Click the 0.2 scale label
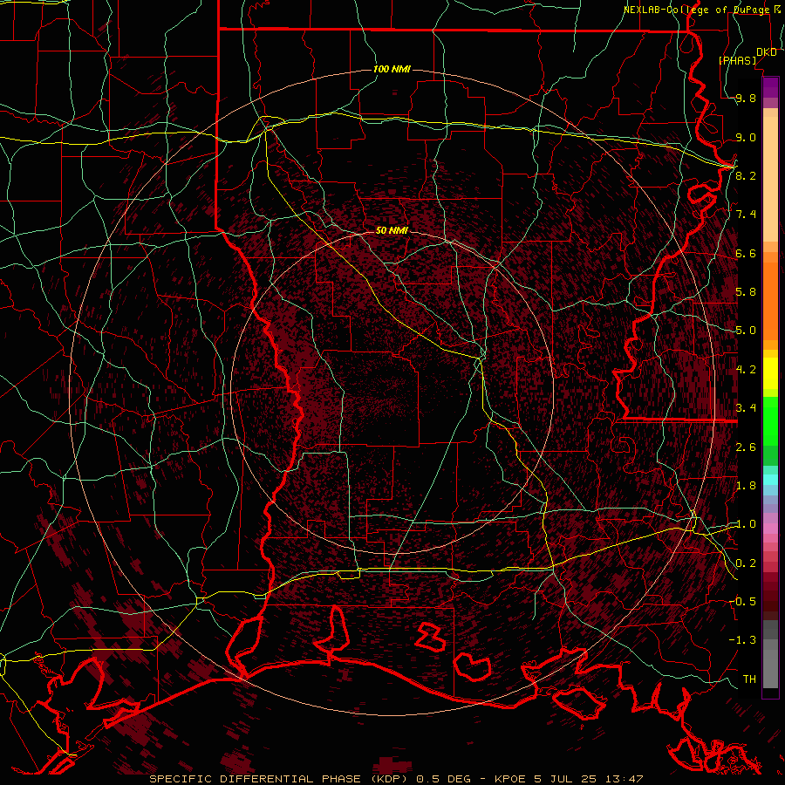Viewport: 785px width, 785px height. pyautogui.click(x=746, y=563)
